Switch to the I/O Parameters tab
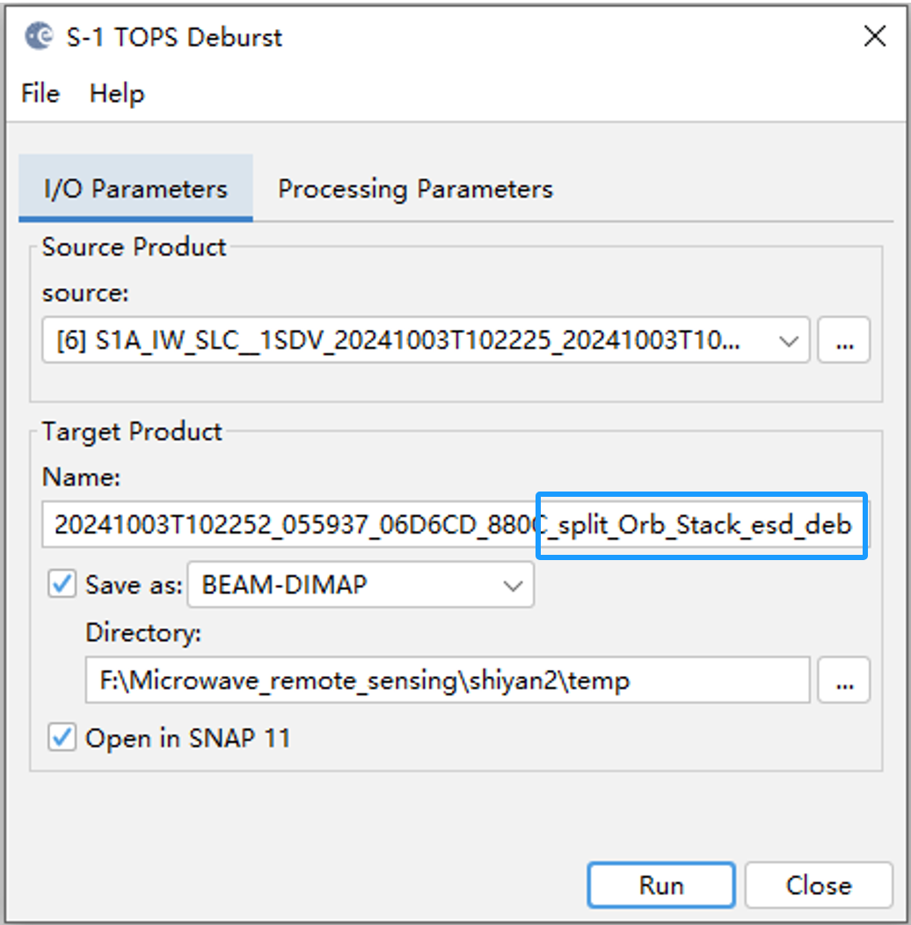Viewport: 911px width, 925px height. click(135, 188)
